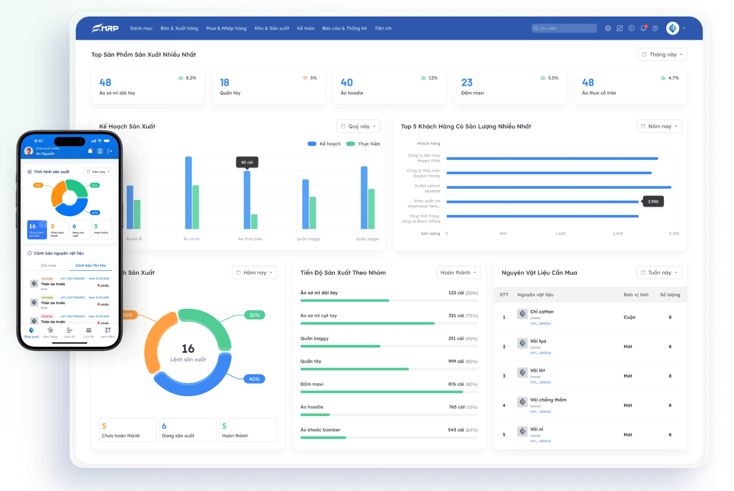Open the chat message icon in top bar
734x491 pixels.
[x=631, y=28]
